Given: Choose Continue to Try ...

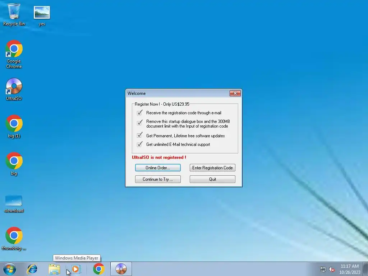Looking at the screenshot, I should (158, 179).
